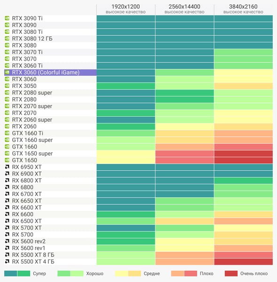Click the AMD icon beside RX 6950 XT

[7, 167]
